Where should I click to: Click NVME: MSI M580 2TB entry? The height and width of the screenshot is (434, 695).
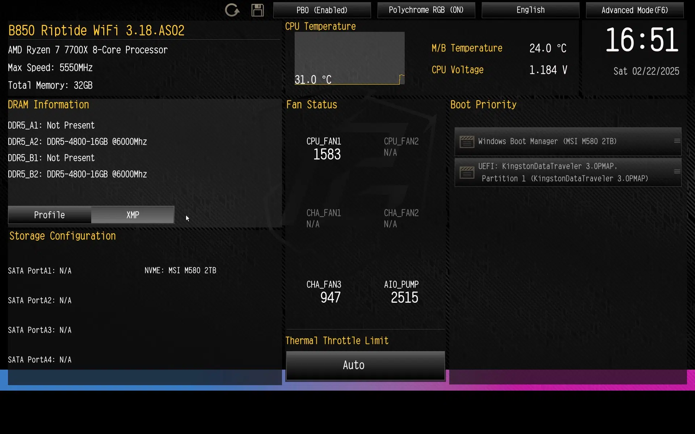(x=180, y=271)
